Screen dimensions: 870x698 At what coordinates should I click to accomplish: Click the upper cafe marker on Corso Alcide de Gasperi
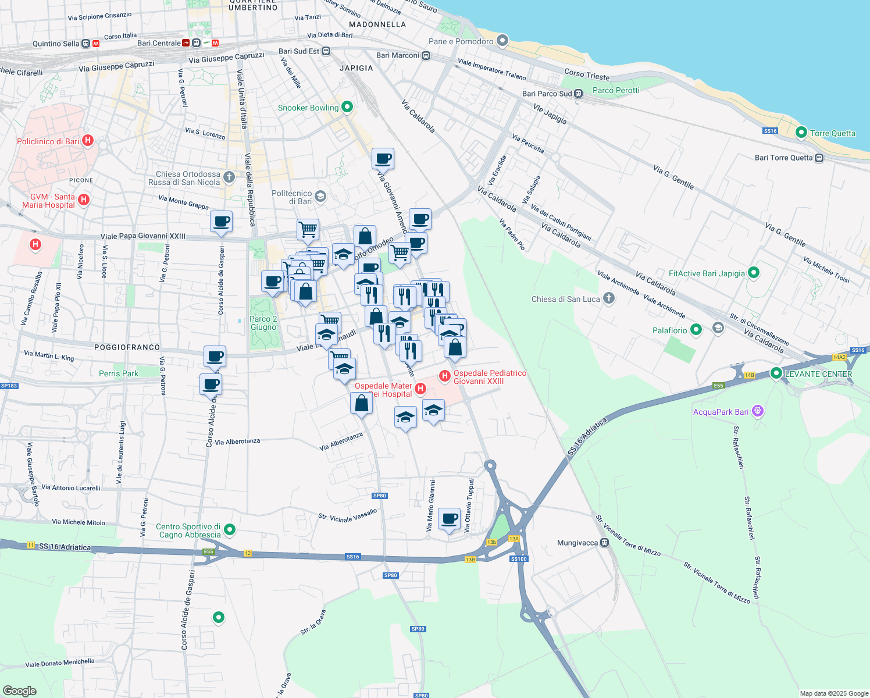[x=215, y=357]
